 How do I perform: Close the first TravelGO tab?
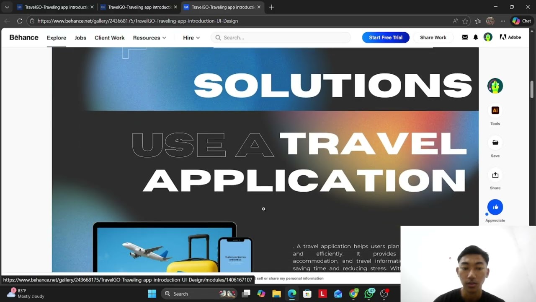click(92, 7)
